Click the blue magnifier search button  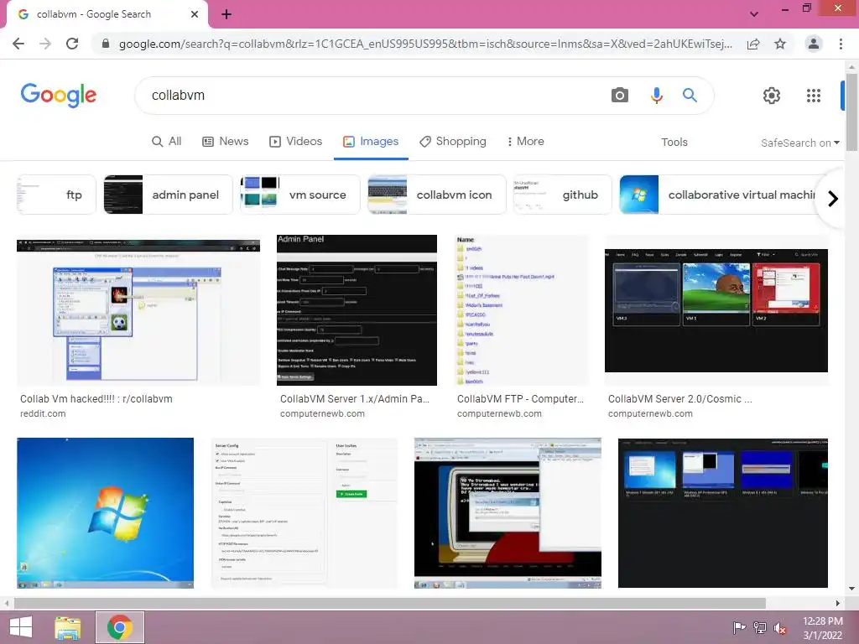click(690, 96)
